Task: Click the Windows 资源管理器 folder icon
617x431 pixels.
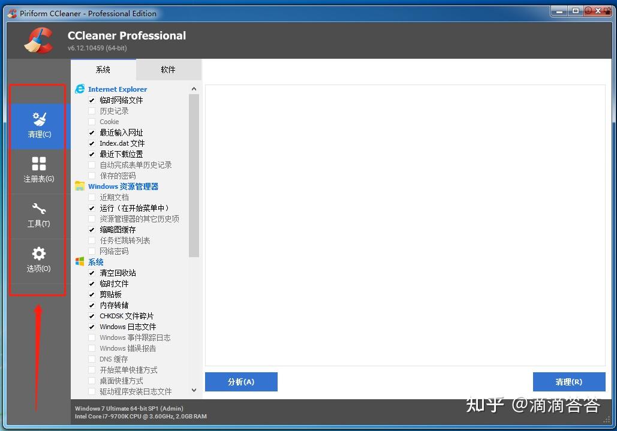Action: [80, 186]
